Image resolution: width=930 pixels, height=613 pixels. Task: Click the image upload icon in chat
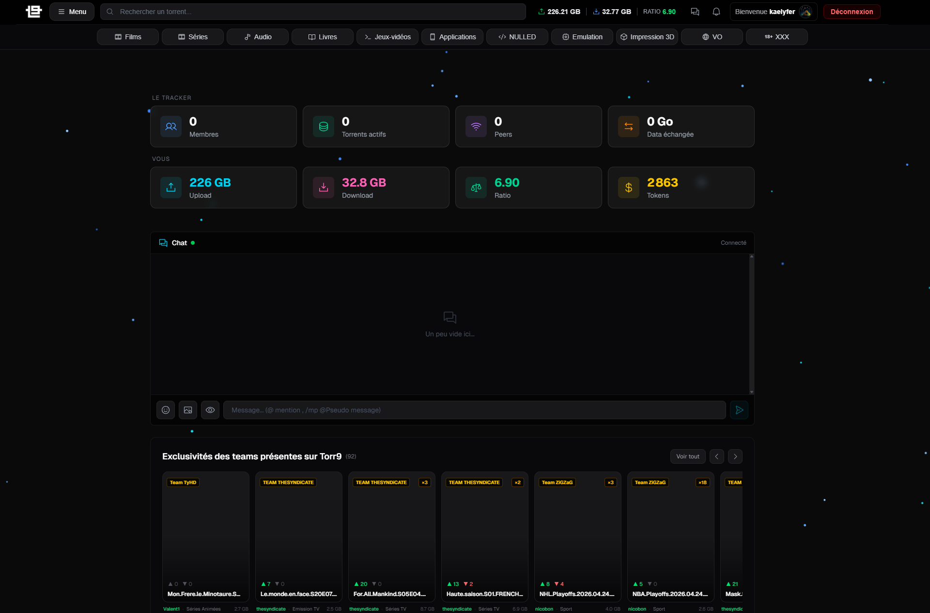click(x=188, y=410)
